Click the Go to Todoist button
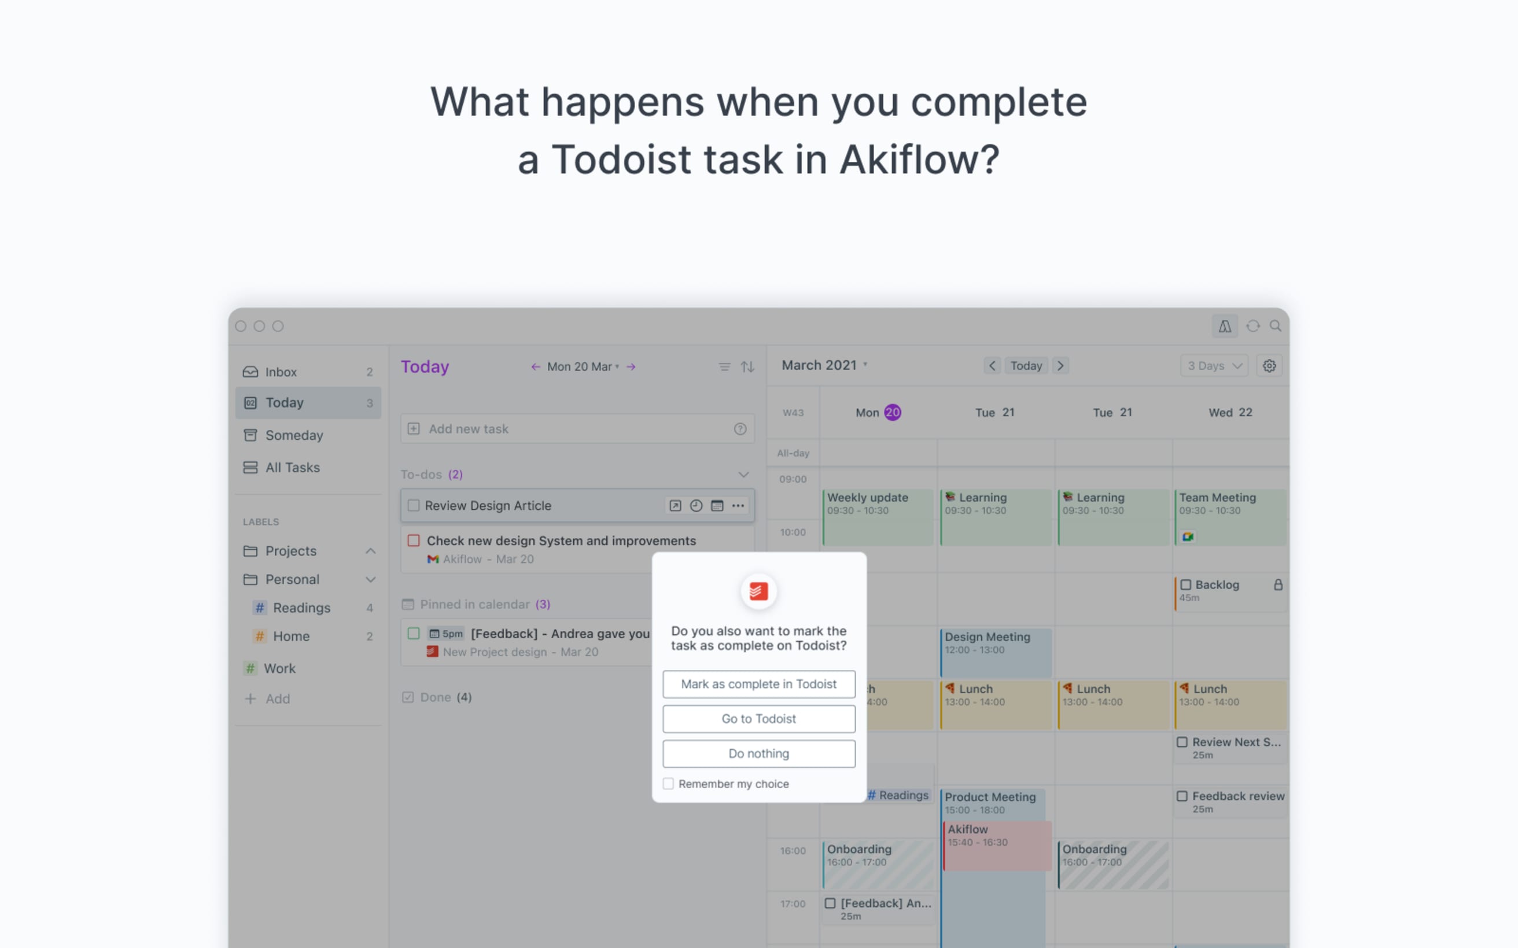 [758, 717]
